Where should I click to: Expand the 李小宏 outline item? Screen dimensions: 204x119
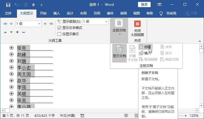(x=12, y=67)
